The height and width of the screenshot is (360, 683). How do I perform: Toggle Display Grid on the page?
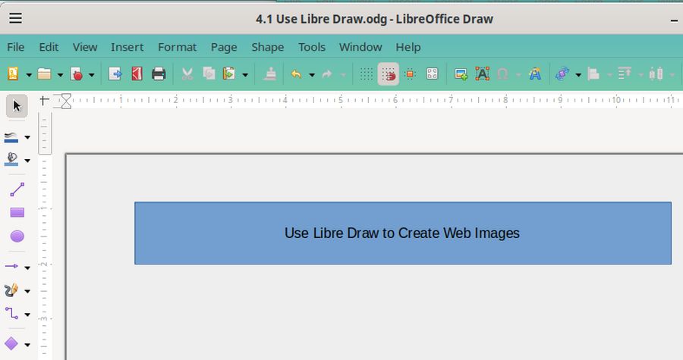click(x=367, y=74)
